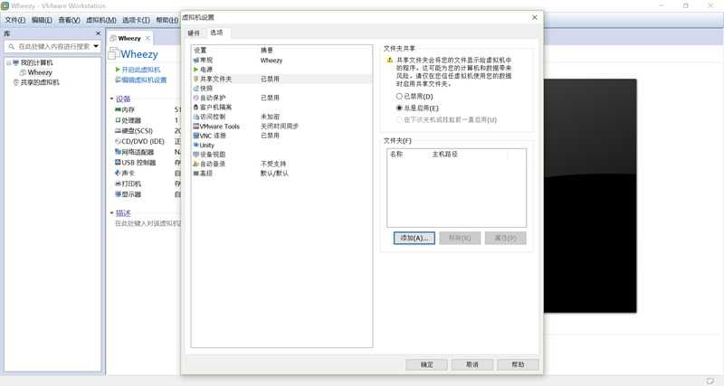Click the 打印机 printer device icon
Screen dimensions: 724x386
pos(118,184)
